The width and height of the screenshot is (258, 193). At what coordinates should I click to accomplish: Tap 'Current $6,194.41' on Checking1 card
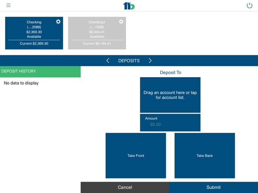[97, 44]
